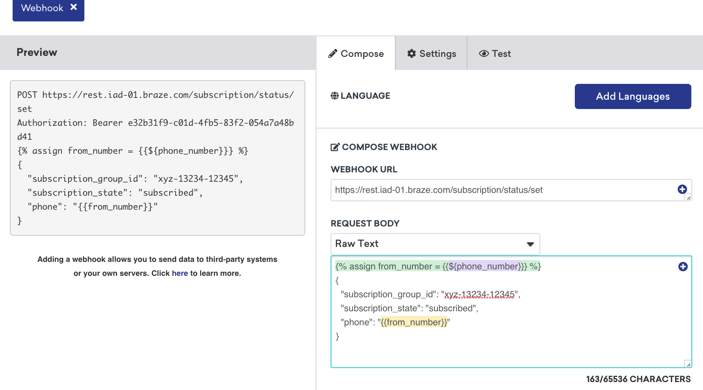The width and height of the screenshot is (703, 390).
Task: Click the globe icon beside LANGUAGE
Action: pos(335,96)
